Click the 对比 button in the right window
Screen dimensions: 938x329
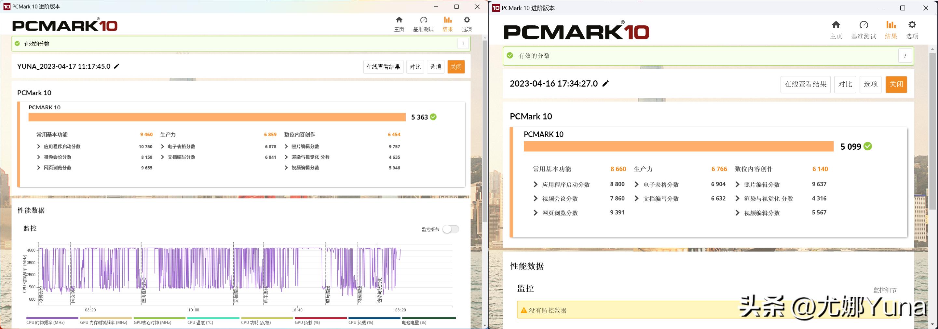[x=845, y=84]
